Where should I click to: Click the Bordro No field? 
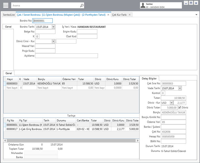43,21
